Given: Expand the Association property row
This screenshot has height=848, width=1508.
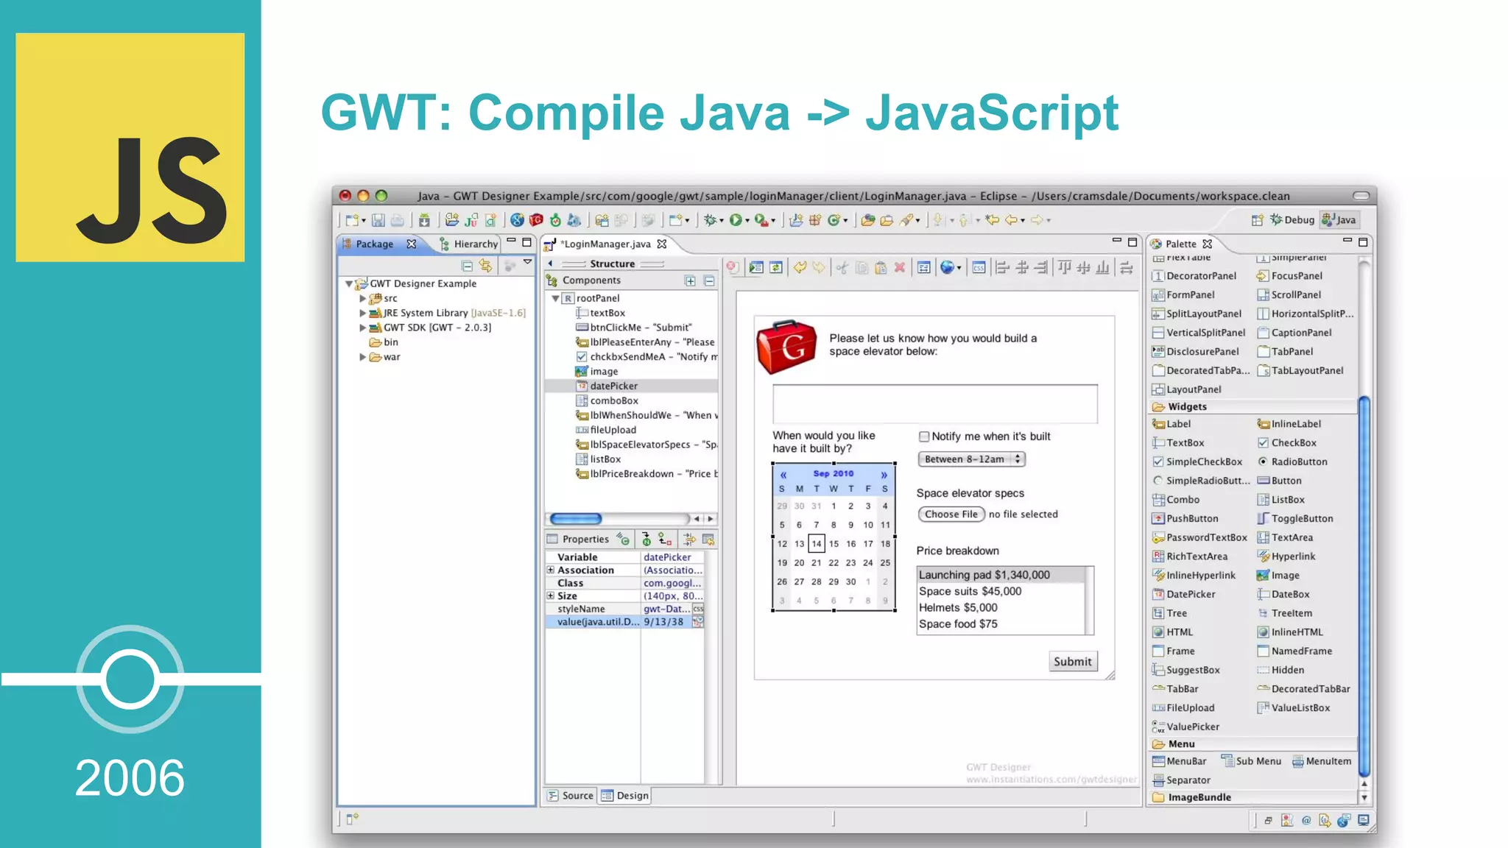Looking at the screenshot, I should 550,570.
